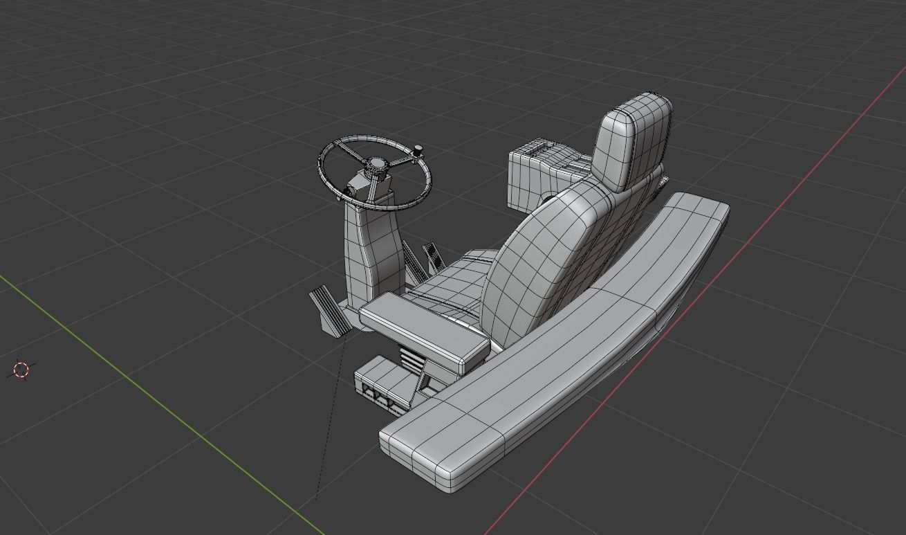
Task: Select the seat headrest mesh
Action: [x=631, y=140]
